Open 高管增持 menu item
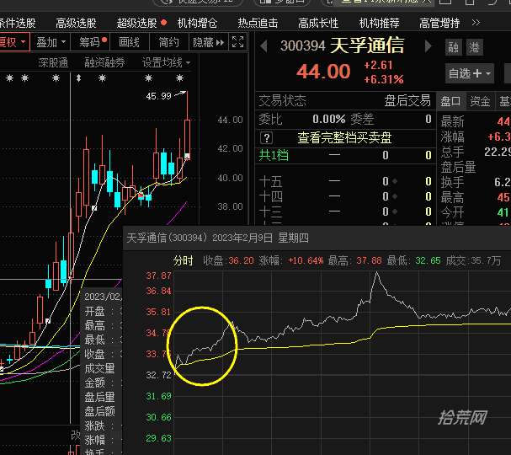This screenshot has height=455, width=511. 439,23
